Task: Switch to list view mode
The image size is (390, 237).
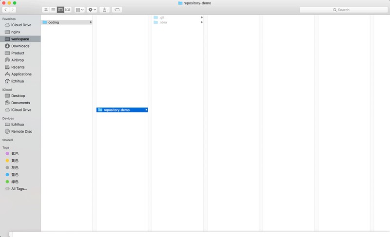Action: 53,10
